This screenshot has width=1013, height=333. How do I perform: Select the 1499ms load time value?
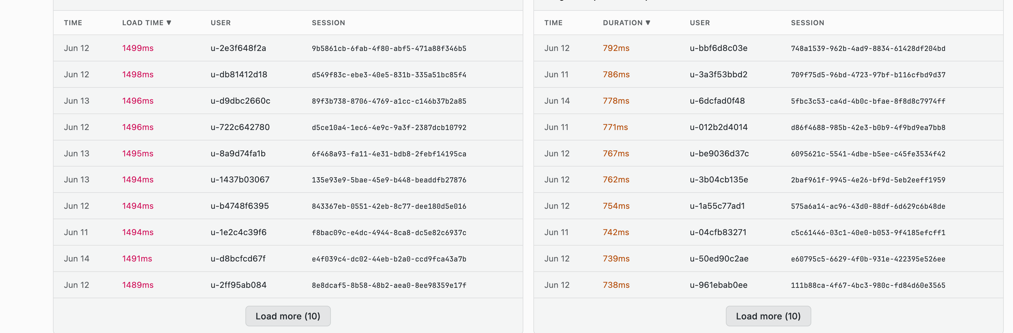click(x=138, y=48)
